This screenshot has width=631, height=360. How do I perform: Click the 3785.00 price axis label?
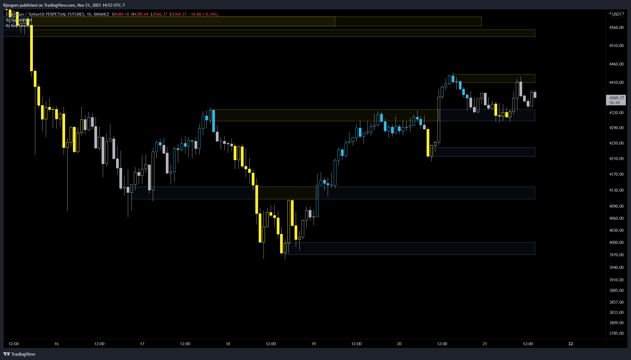616,333
